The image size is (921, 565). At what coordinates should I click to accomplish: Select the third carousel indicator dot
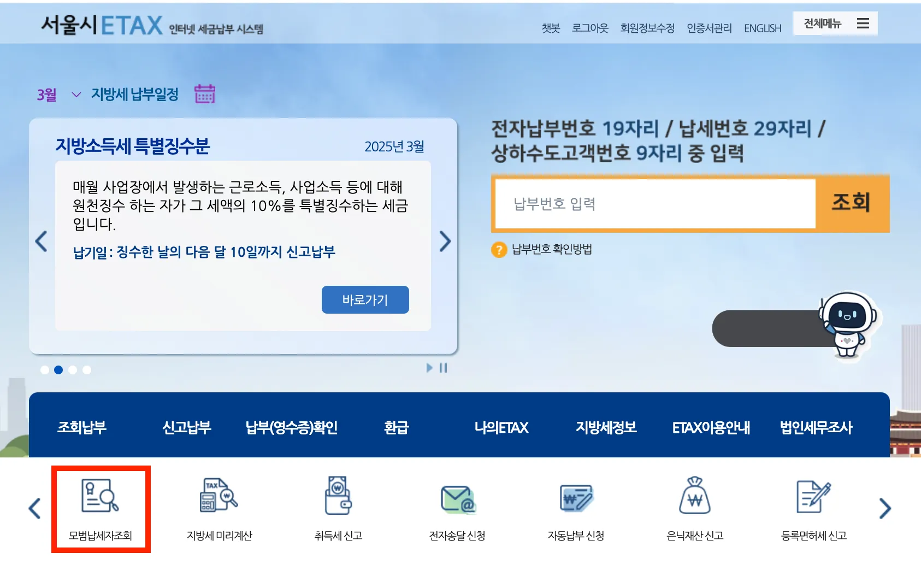coord(73,369)
